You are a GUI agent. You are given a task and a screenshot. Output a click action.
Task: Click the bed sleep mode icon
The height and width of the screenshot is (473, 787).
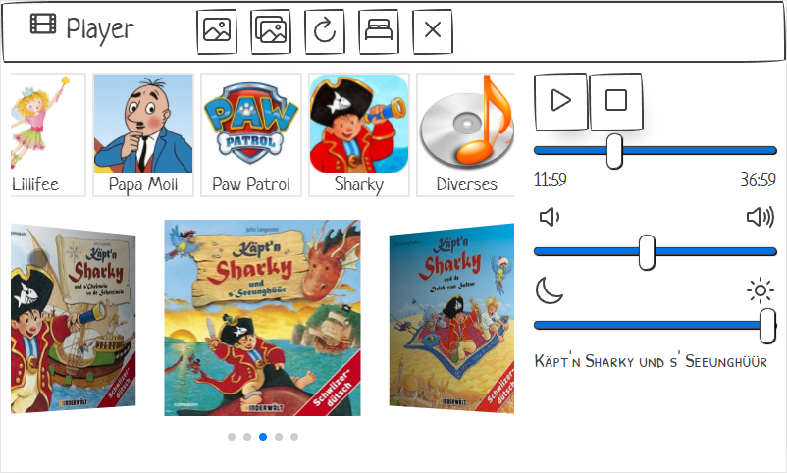379,31
